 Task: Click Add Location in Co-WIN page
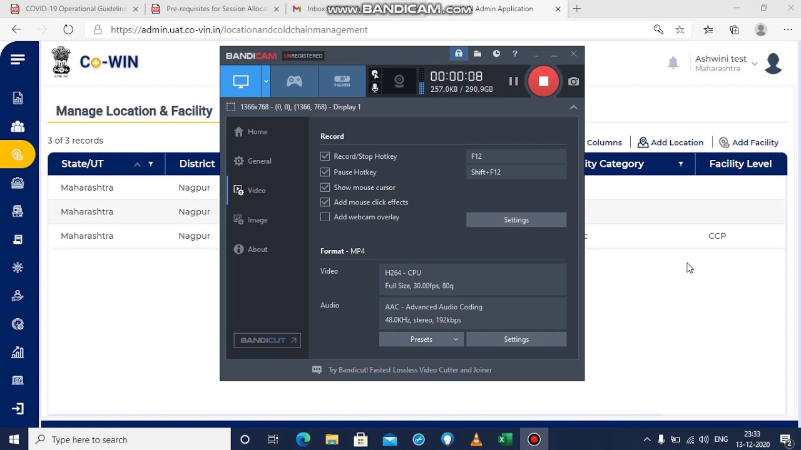tap(670, 142)
